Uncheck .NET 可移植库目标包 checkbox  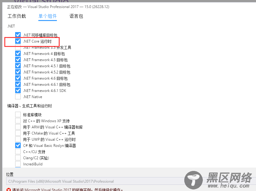tap(18, 35)
